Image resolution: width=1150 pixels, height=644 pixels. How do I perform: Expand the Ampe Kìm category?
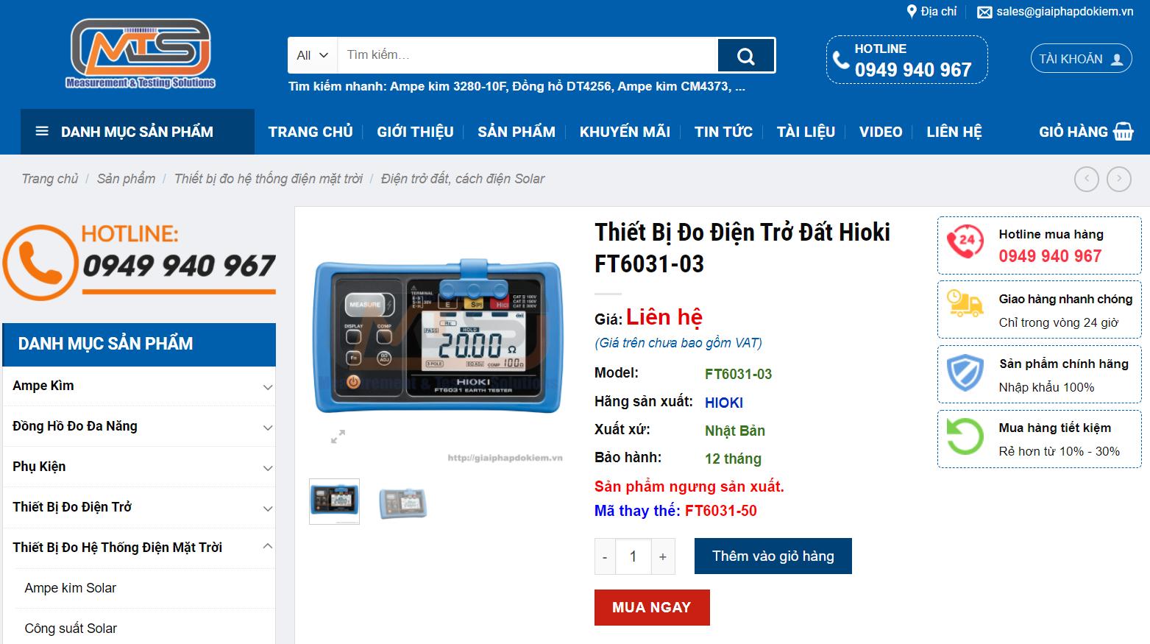pyautogui.click(x=268, y=387)
